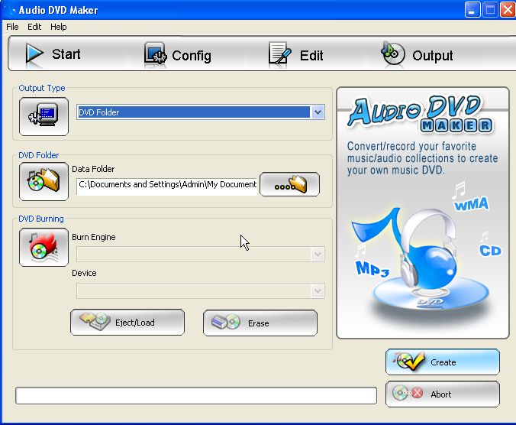This screenshot has width=516, height=425.
Task: Switch to the Config tab
Action: 178,55
